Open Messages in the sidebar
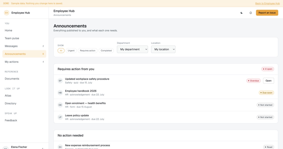The width and height of the screenshot is (283, 149). click(x=24, y=46)
